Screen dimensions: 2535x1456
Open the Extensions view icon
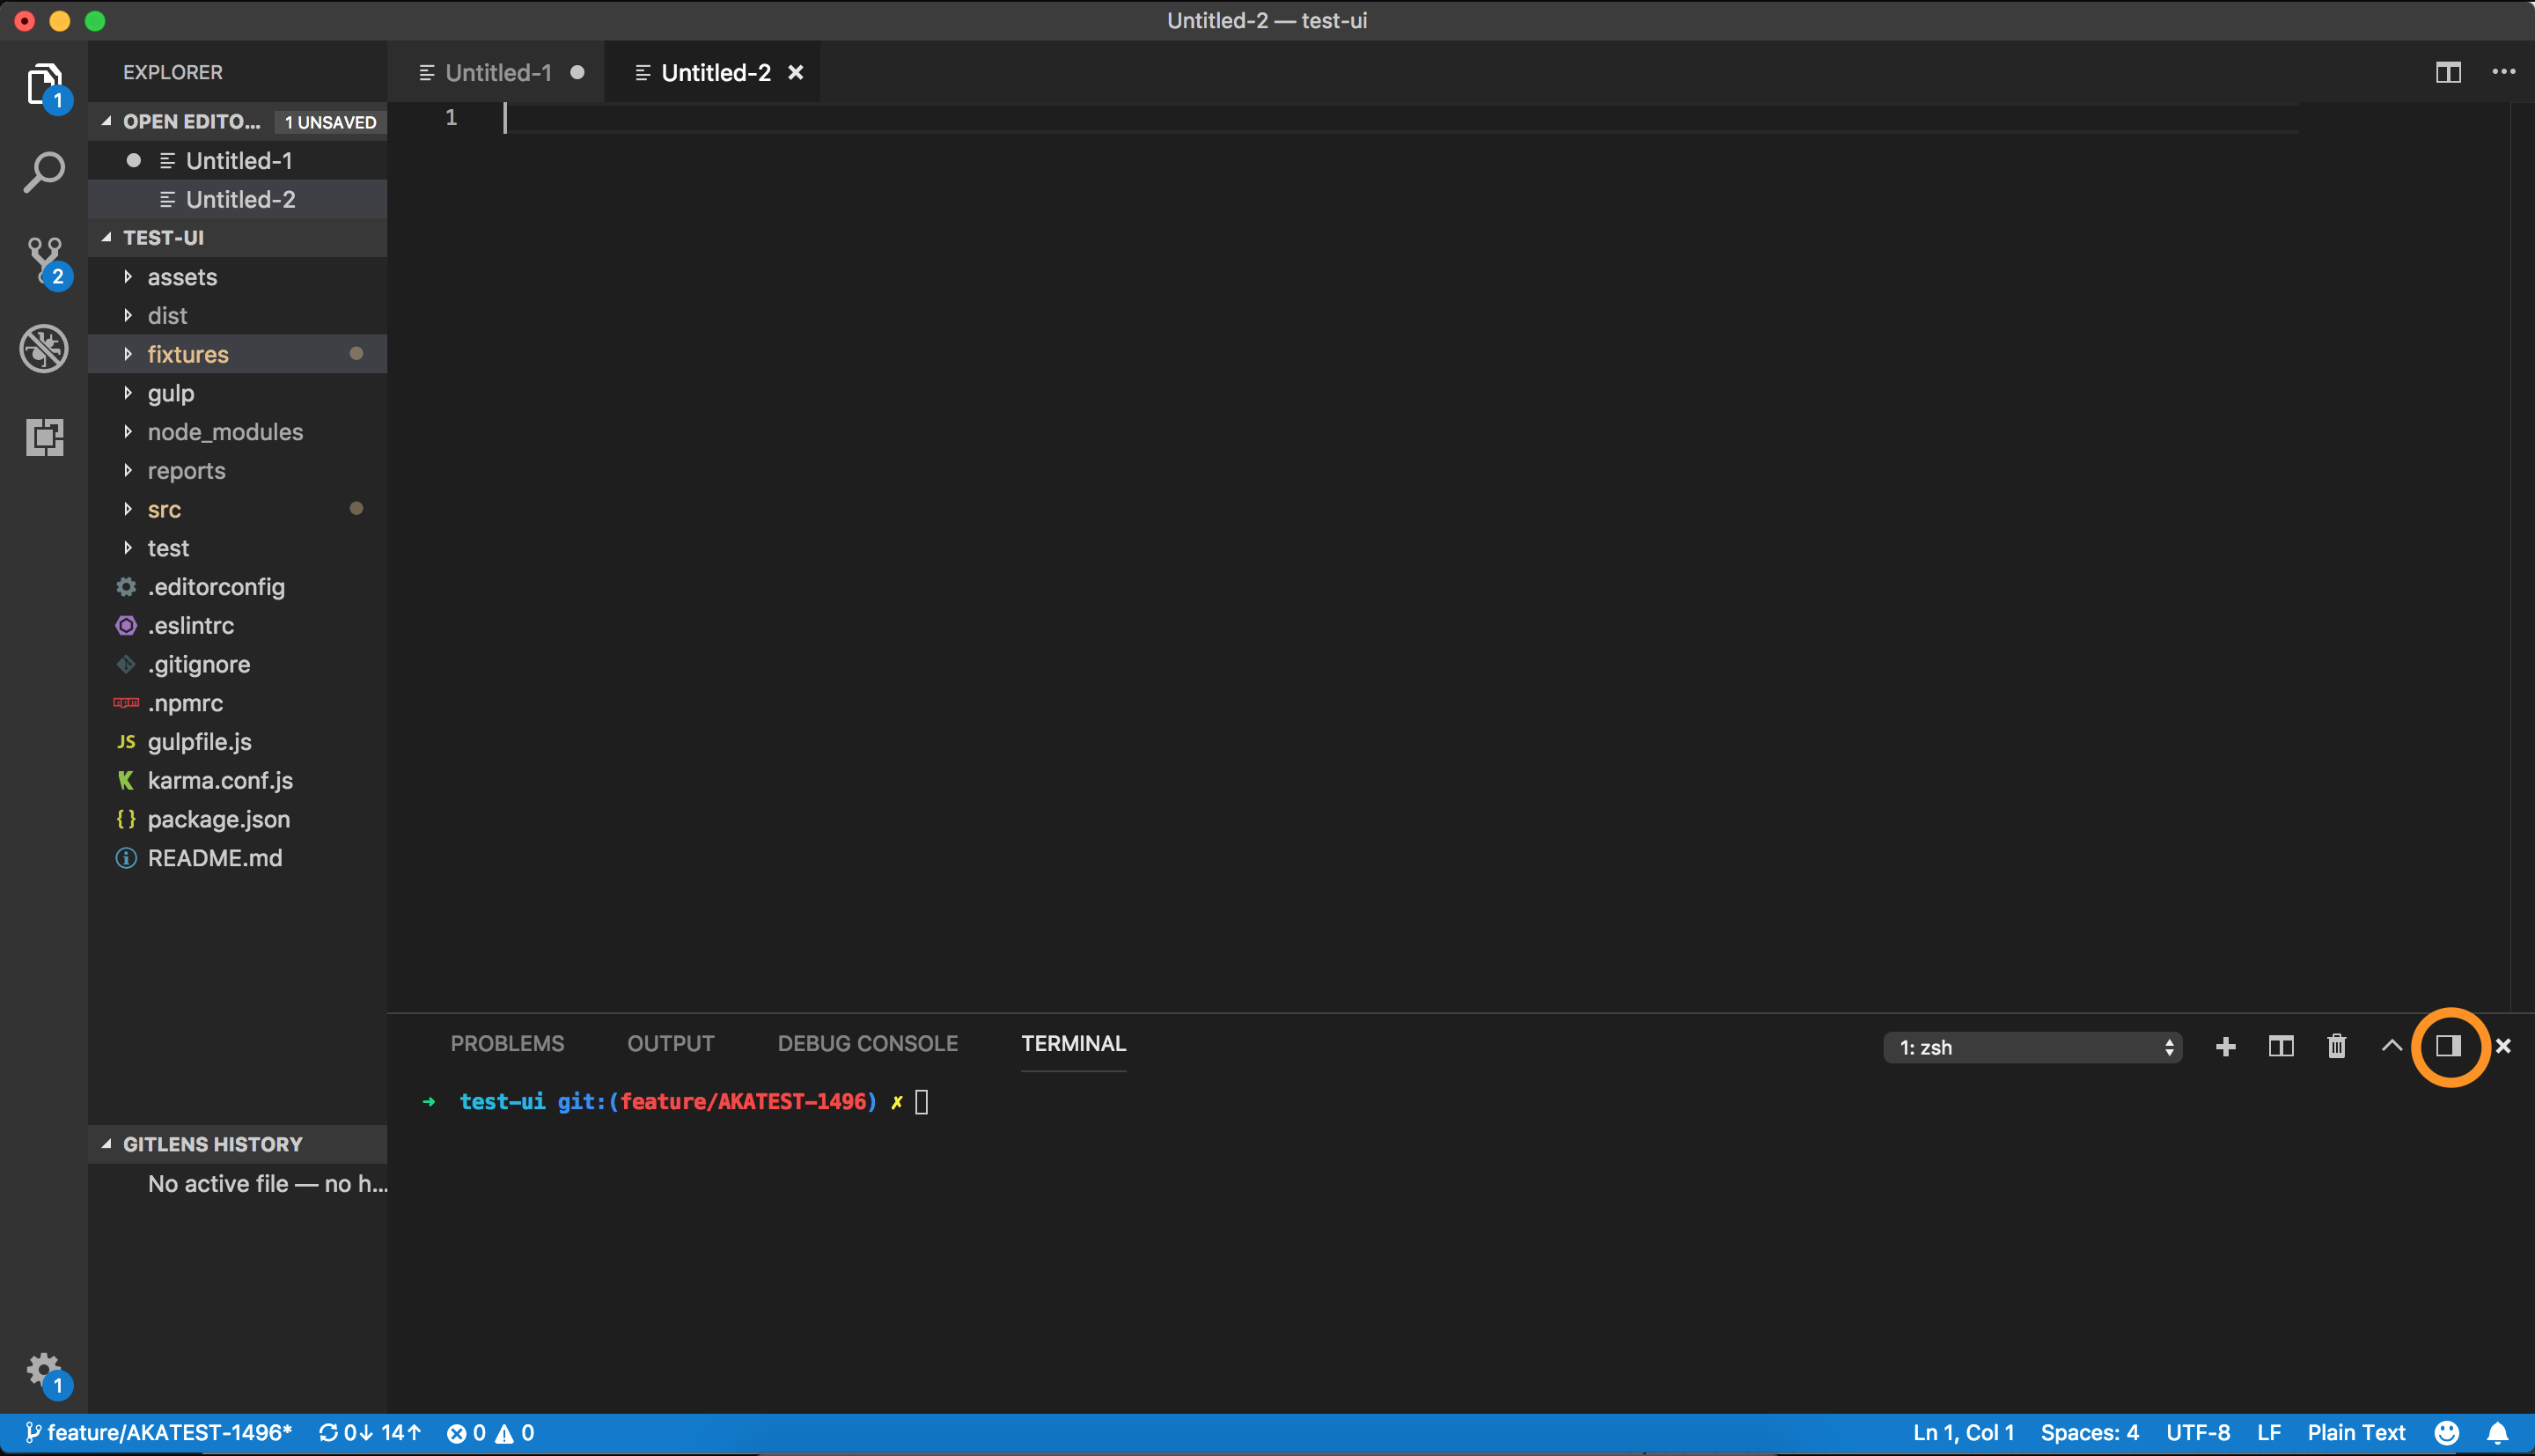coord(44,437)
